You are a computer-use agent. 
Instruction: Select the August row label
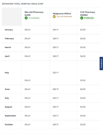pyautogui.click(x=8, y=107)
